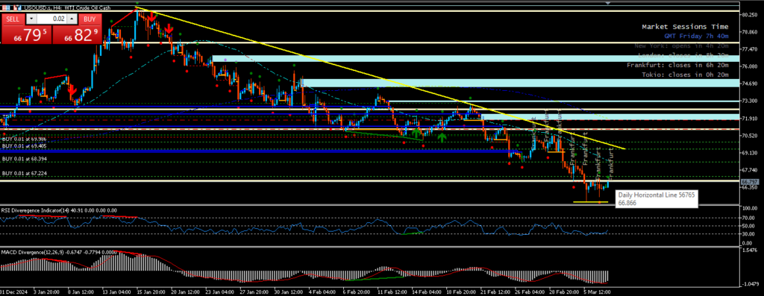Click the MACD scale 1.5476 label
The height and width of the screenshot is (296, 764).
tap(751, 250)
